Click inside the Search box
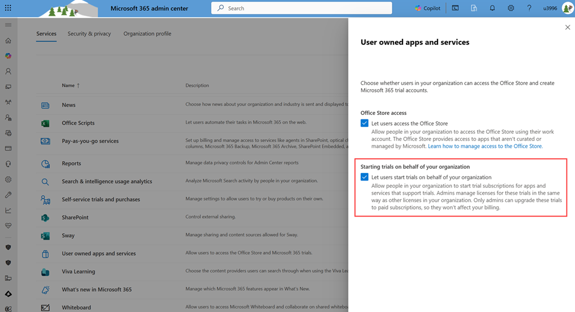575x312 pixels. (302, 9)
